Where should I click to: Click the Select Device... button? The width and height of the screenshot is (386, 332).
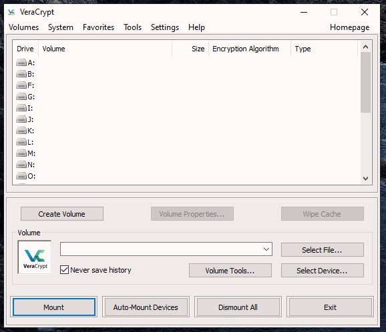[323, 270]
